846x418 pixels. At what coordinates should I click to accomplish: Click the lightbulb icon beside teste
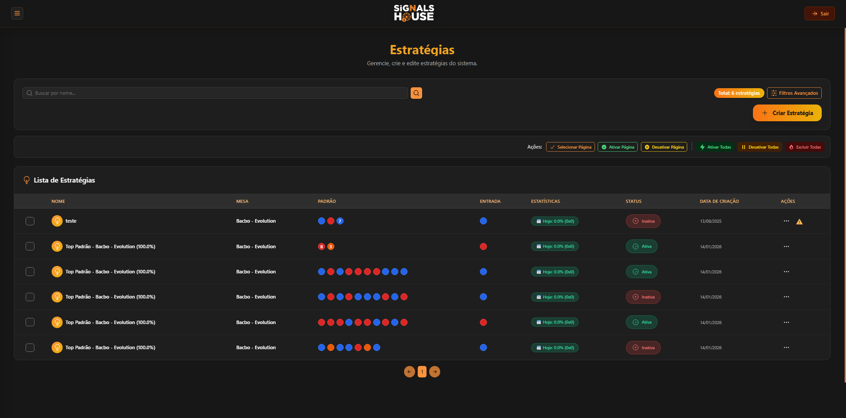[x=57, y=221]
